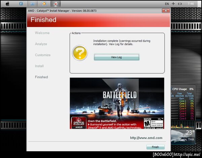Click the View Log button
Viewport: 202px width, 158px height.
[x=116, y=57]
